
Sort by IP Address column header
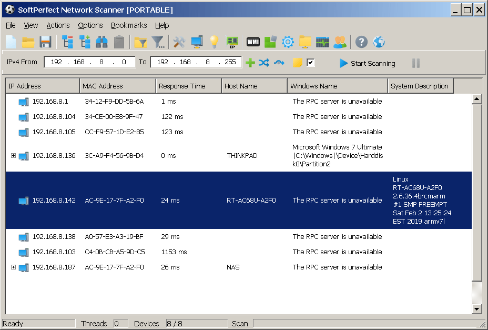click(43, 86)
